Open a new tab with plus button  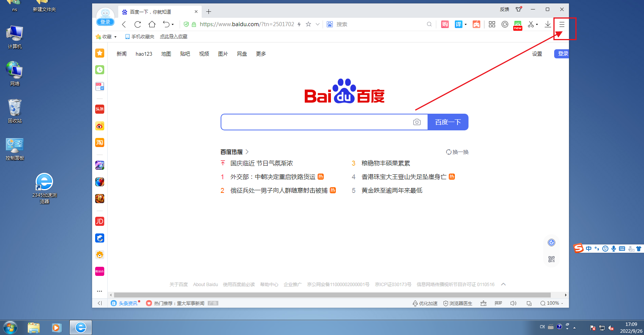pos(208,12)
